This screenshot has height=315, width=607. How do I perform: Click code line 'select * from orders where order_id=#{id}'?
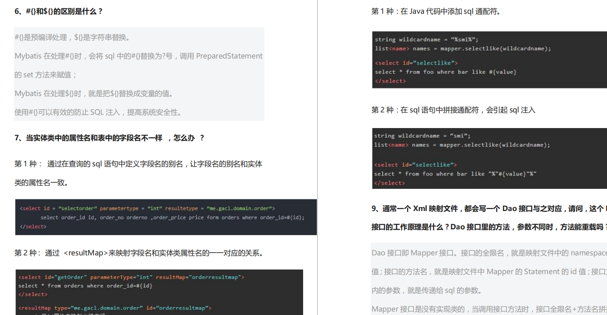tap(85, 286)
